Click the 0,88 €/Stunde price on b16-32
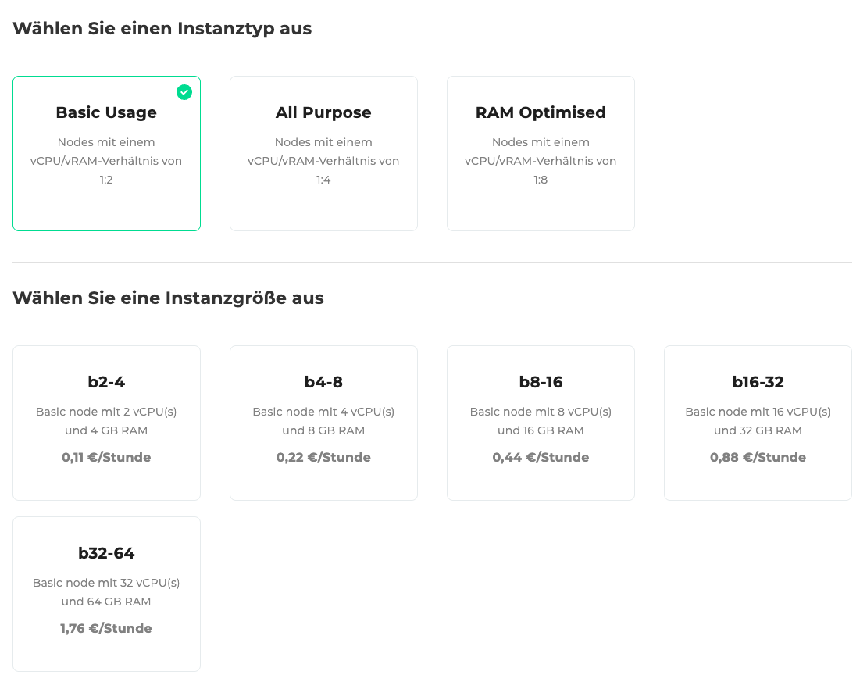The image size is (867, 689). point(758,457)
